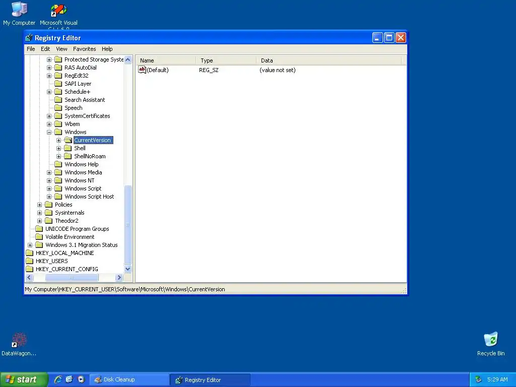516x387 pixels.
Task: Expand the CurrentVersion key
Action: [x=58, y=140]
